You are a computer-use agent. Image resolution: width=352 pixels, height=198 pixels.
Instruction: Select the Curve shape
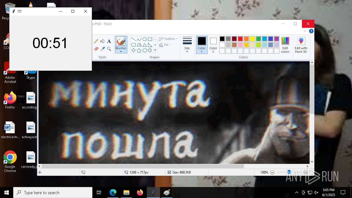139,39
